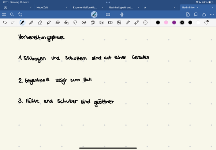Pick the black swatch beside pink
Image resolution: width=216 pixels, height=150 pixels.
click(x=158, y=23)
